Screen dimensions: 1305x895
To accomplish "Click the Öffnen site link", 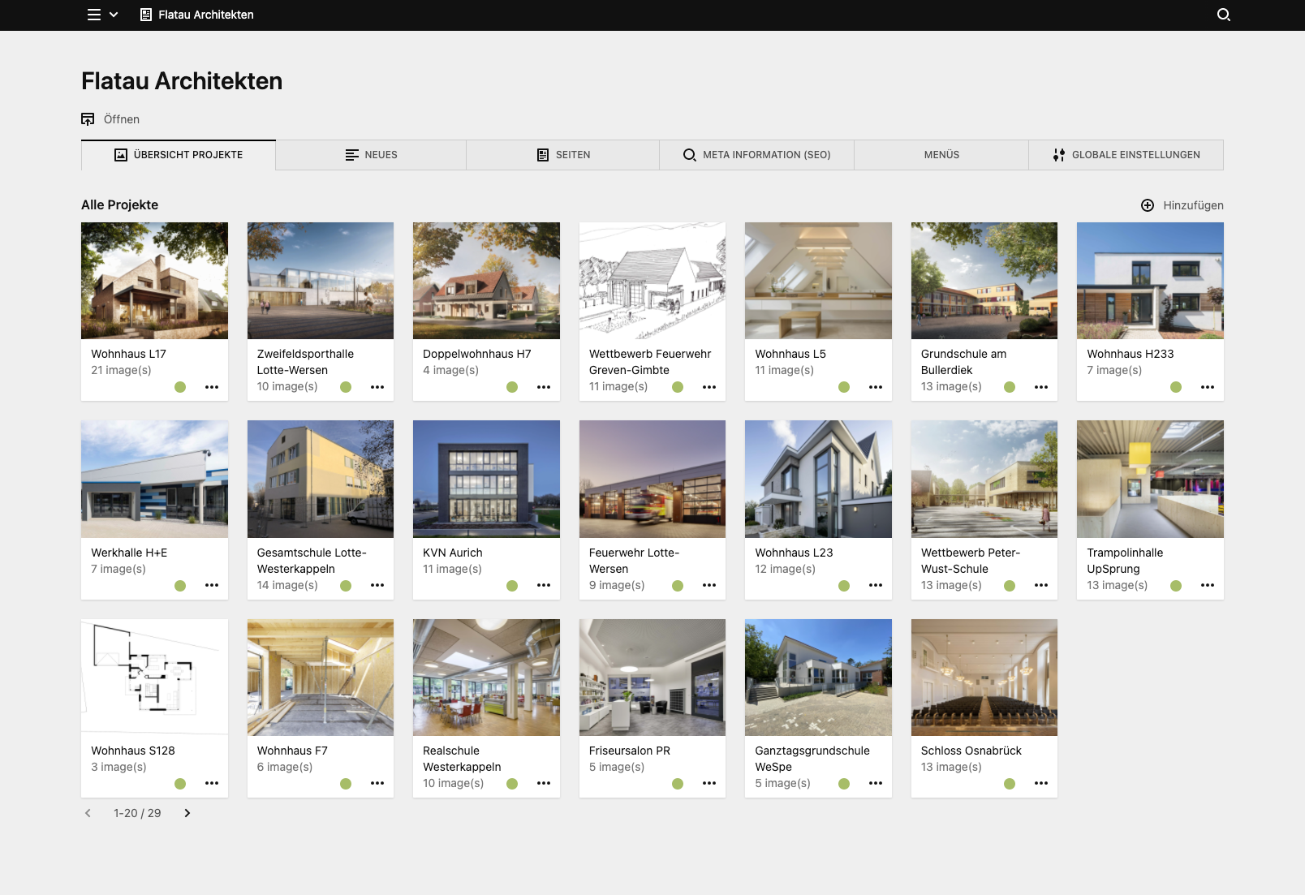I will point(110,119).
